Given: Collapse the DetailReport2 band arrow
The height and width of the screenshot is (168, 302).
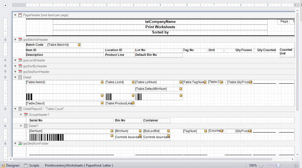Looking at the screenshot, I should point(15,109).
